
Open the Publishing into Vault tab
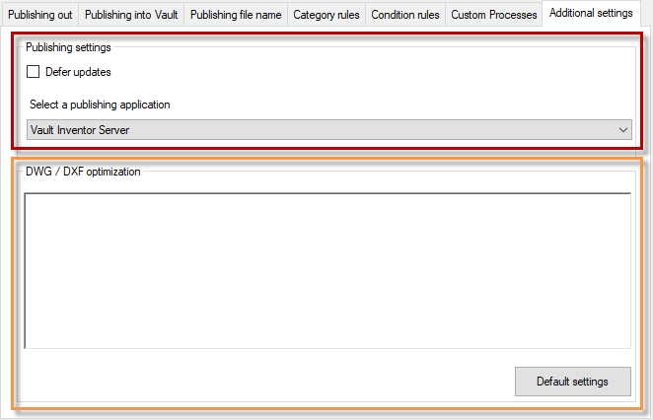coord(131,15)
